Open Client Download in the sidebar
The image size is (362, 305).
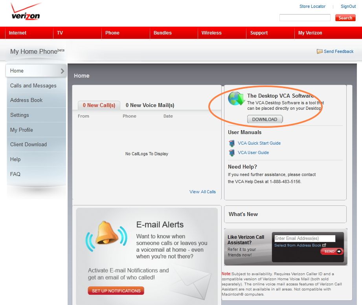[37, 144]
